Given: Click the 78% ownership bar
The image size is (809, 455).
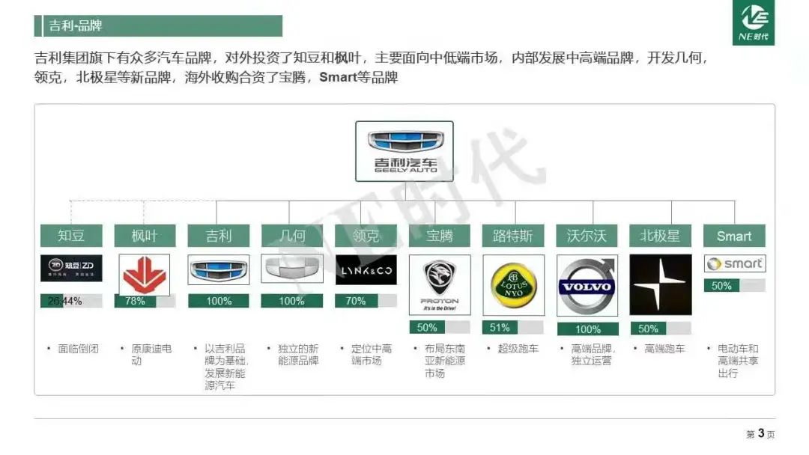Looking at the screenshot, I should coord(145,301).
